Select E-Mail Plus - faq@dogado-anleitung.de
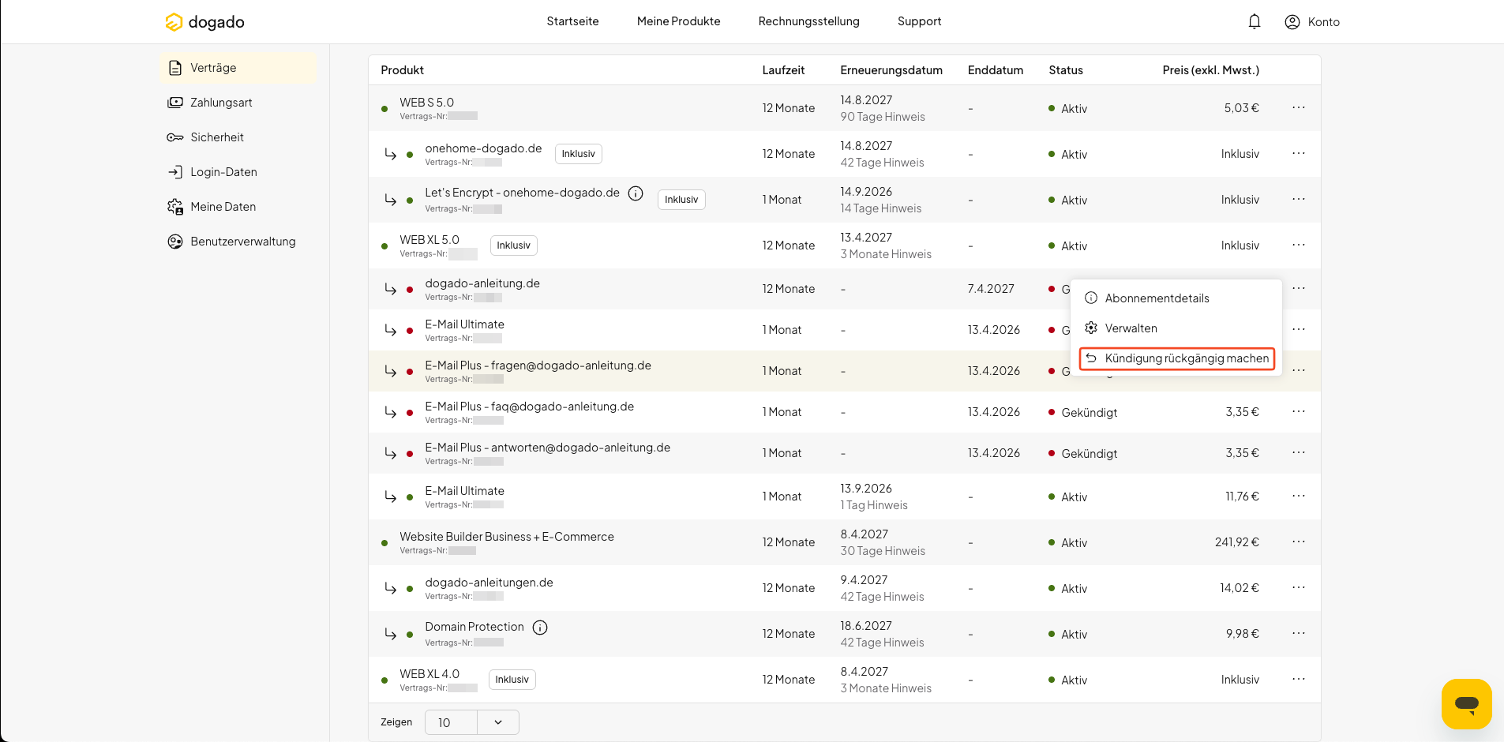 point(530,407)
